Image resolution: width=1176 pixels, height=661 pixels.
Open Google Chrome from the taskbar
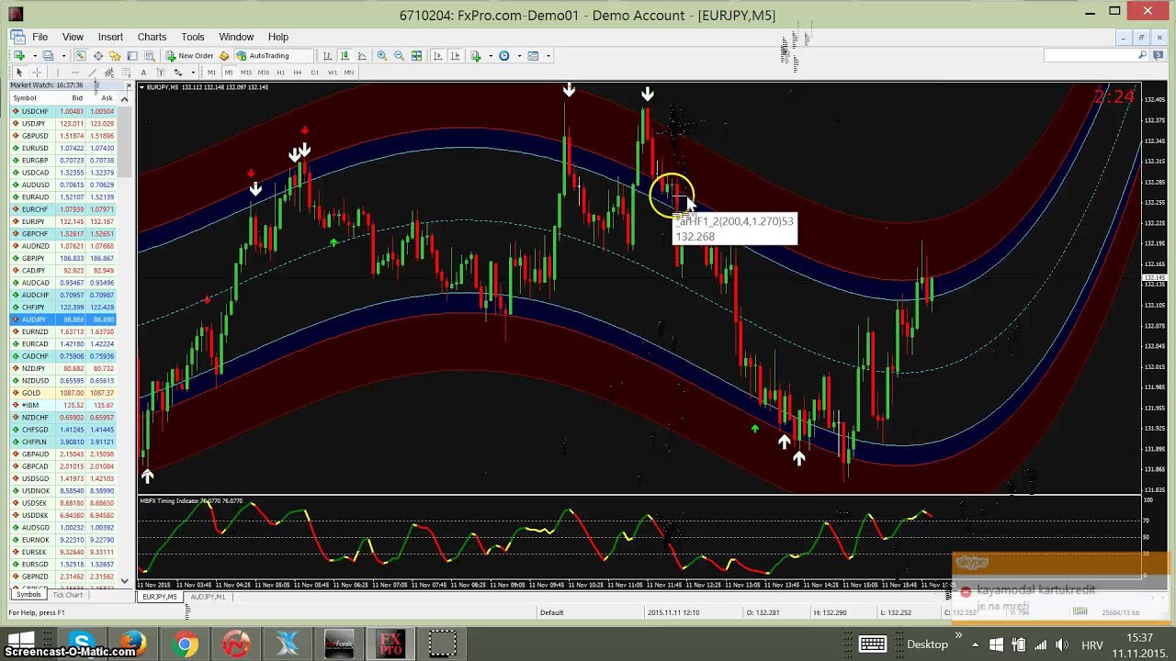185,644
